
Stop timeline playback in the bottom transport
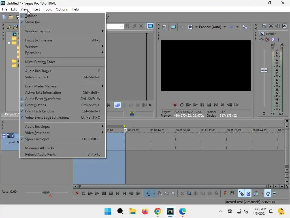point(111,193)
